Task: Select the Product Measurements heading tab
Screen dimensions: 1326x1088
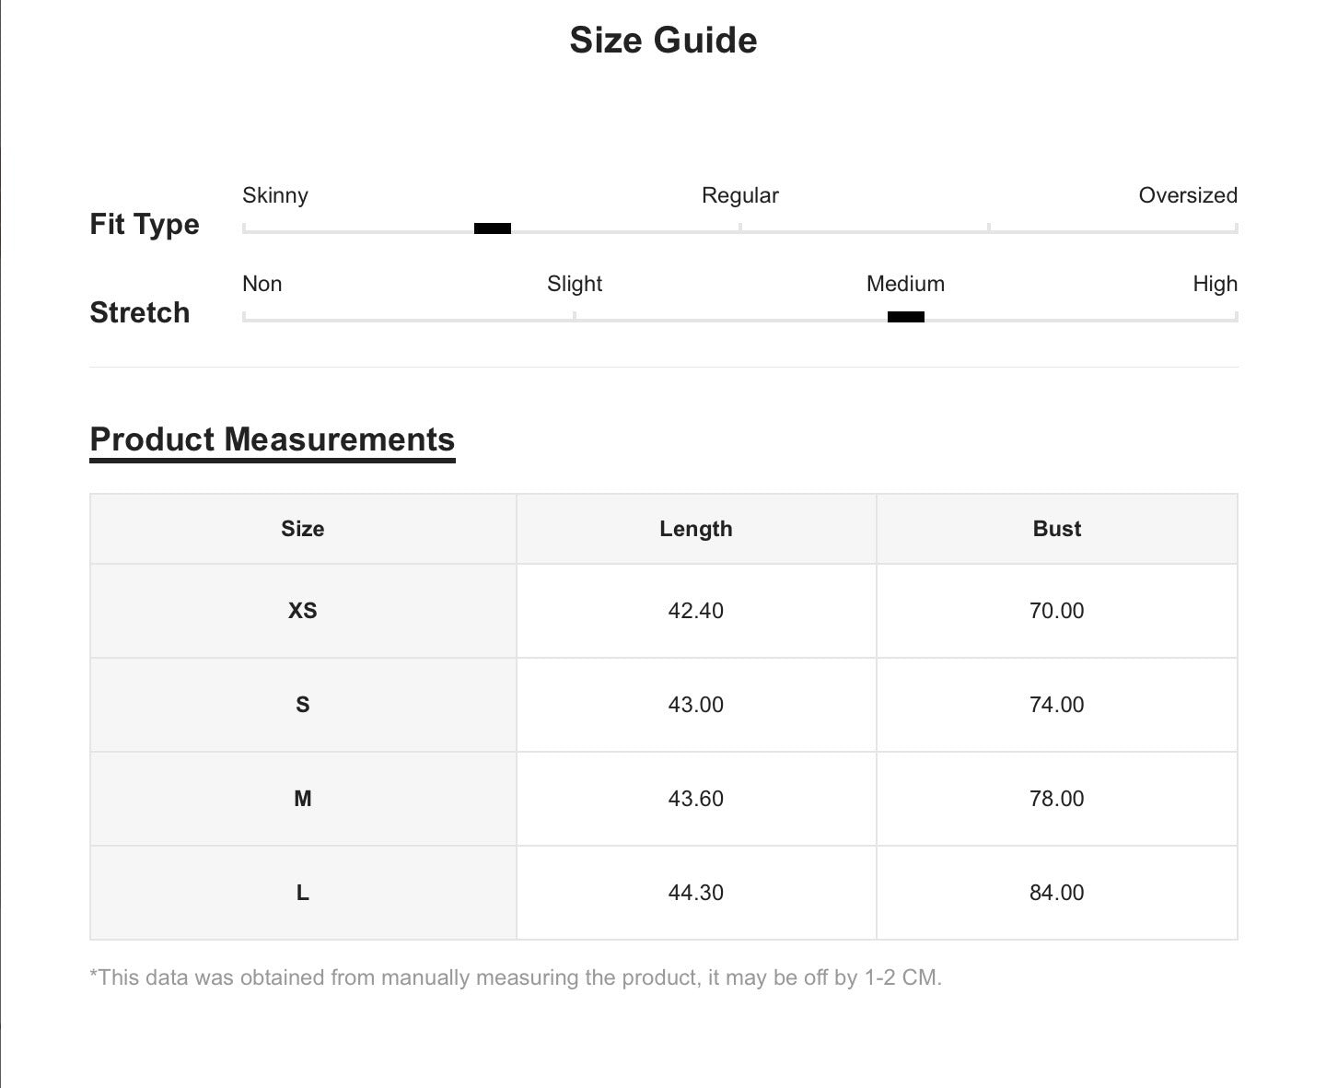Action: tap(273, 439)
